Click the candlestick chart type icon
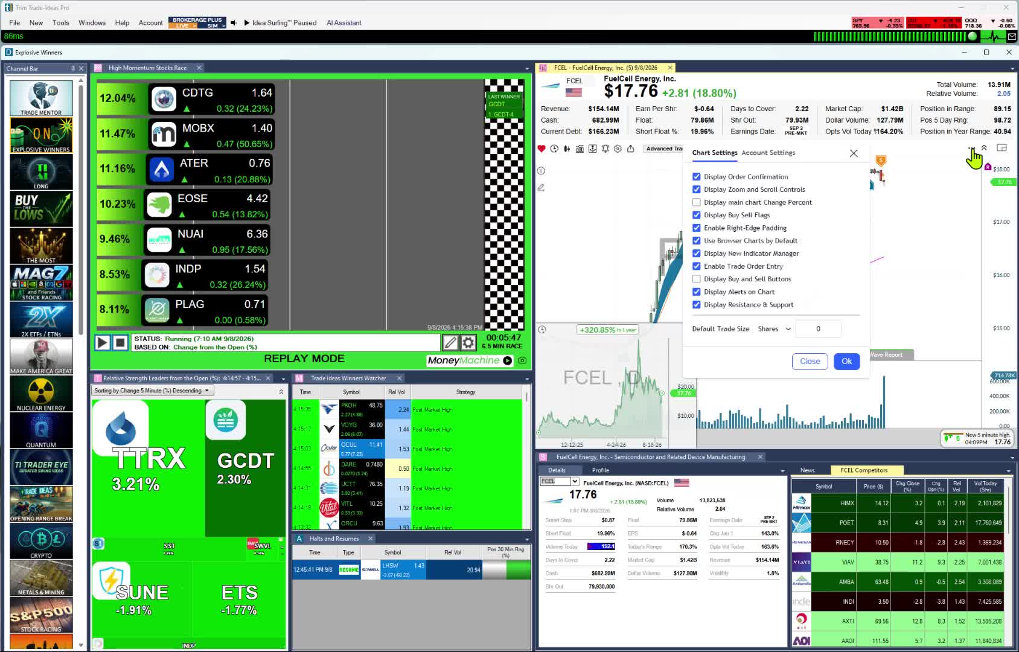1019x652 pixels. (567, 149)
